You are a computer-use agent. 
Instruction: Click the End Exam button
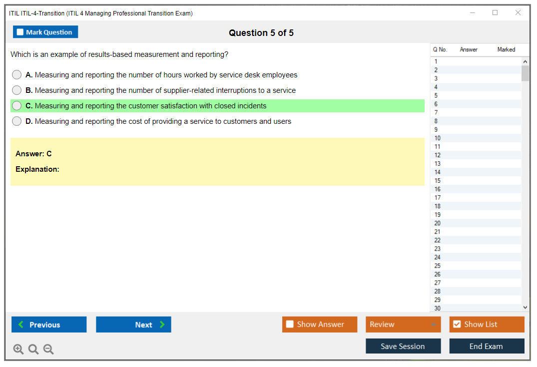tap(487, 346)
